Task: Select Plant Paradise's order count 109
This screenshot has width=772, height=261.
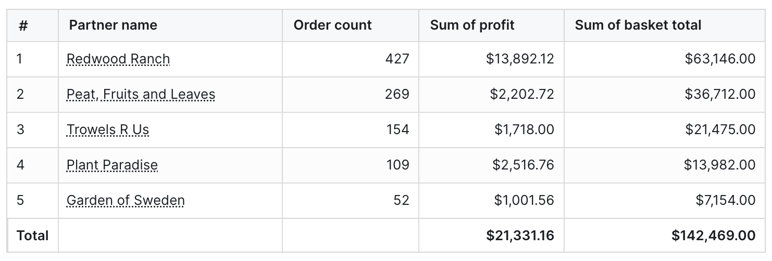Action: pos(397,165)
